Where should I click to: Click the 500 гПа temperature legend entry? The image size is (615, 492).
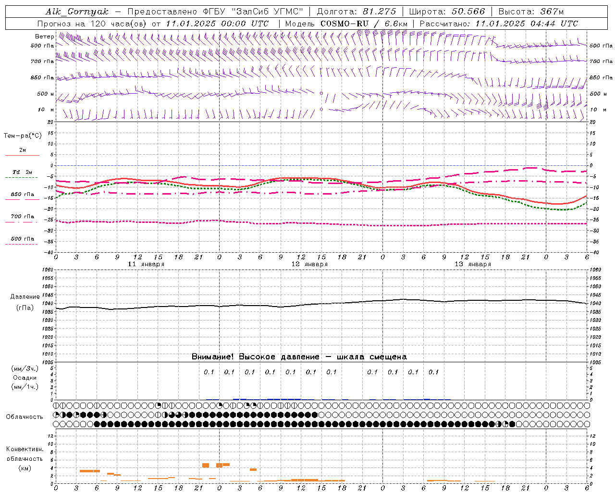click(22, 239)
